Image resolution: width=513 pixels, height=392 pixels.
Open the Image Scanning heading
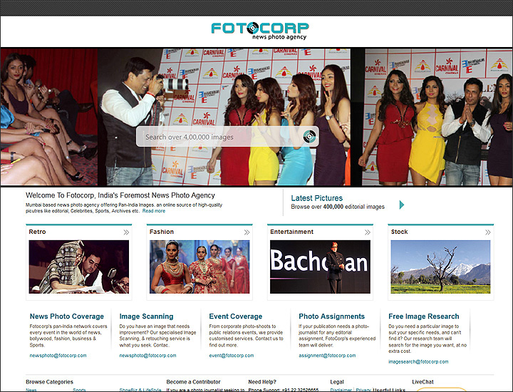click(146, 316)
